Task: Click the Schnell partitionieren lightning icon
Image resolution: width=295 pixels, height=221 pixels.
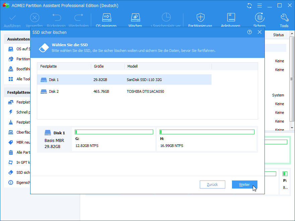Action: (x=11, y=112)
